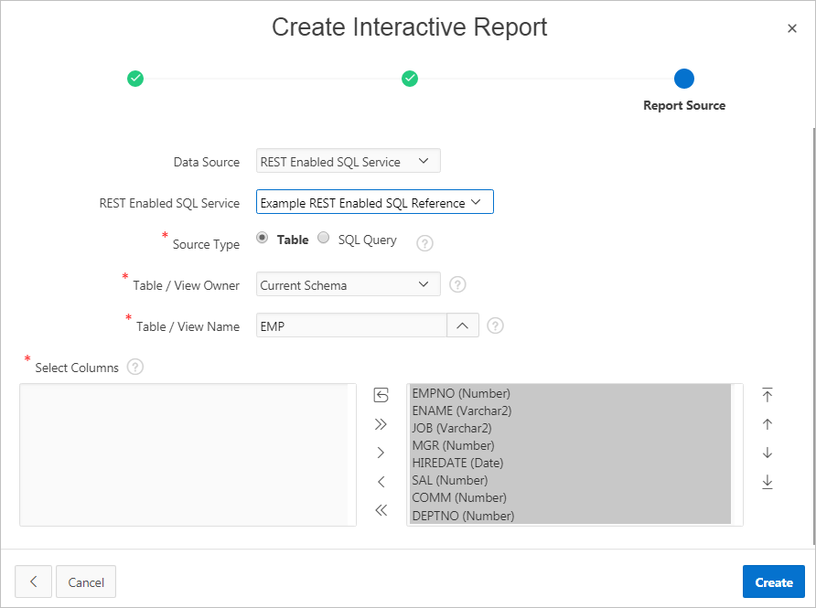Image resolution: width=816 pixels, height=608 pixels.
Task: Move selected column Down one position
Action: click(768, 453)
